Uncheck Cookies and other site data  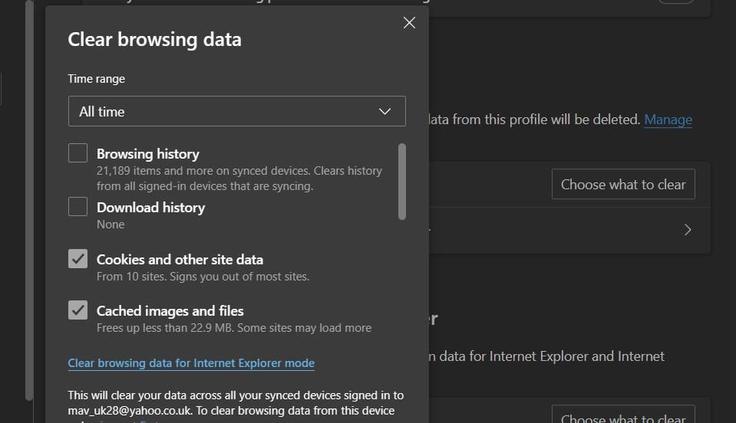click(x=78, y=259)
